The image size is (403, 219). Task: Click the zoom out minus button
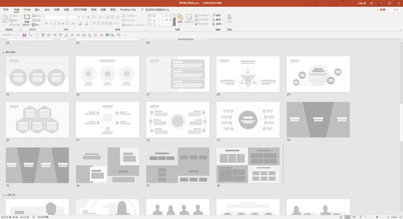366,217
